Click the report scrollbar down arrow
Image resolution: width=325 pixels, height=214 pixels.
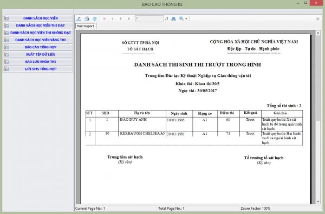[x=318, y=202]
